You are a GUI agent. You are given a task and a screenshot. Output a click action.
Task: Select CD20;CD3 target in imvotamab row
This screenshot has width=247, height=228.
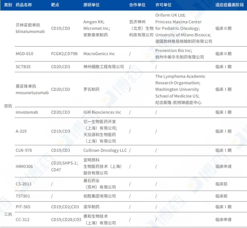tap(60, 112)
